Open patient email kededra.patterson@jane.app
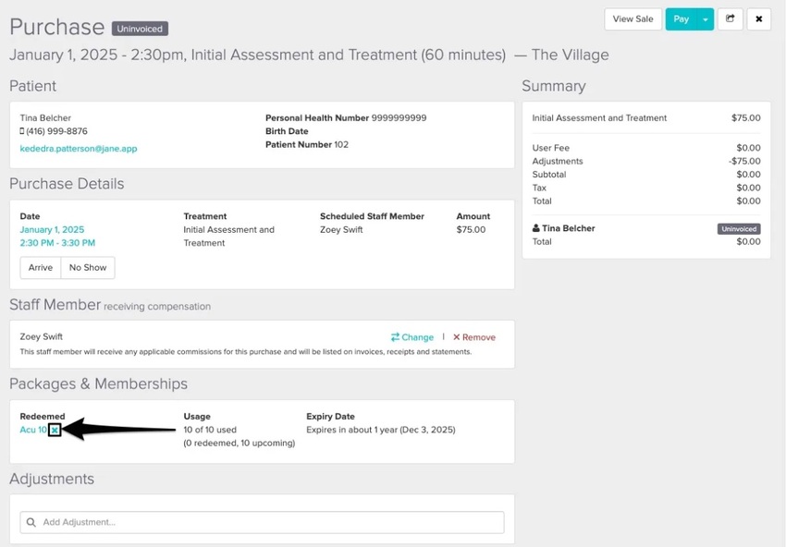This screenshot has height=547, width=786. [x=79, y=148]
